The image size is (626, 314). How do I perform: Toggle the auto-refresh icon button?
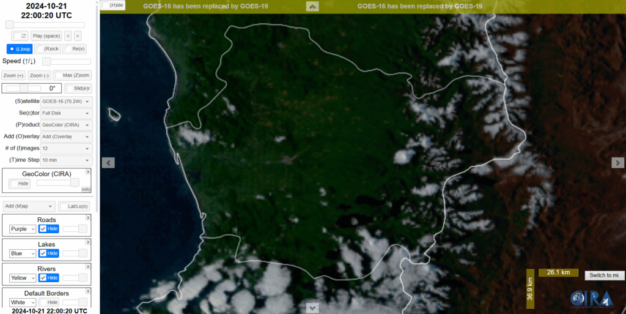click(x=20, y=36)
